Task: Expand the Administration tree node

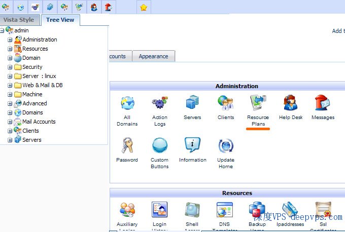Action: point(10,40)
